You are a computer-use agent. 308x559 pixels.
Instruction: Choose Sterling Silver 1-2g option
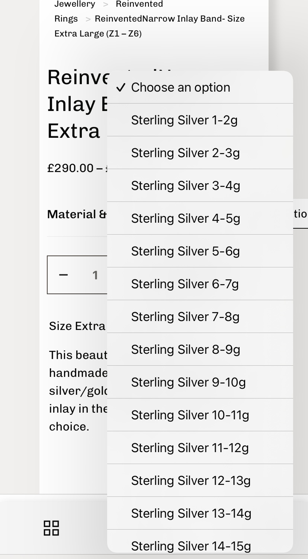(x=184, y=120)
